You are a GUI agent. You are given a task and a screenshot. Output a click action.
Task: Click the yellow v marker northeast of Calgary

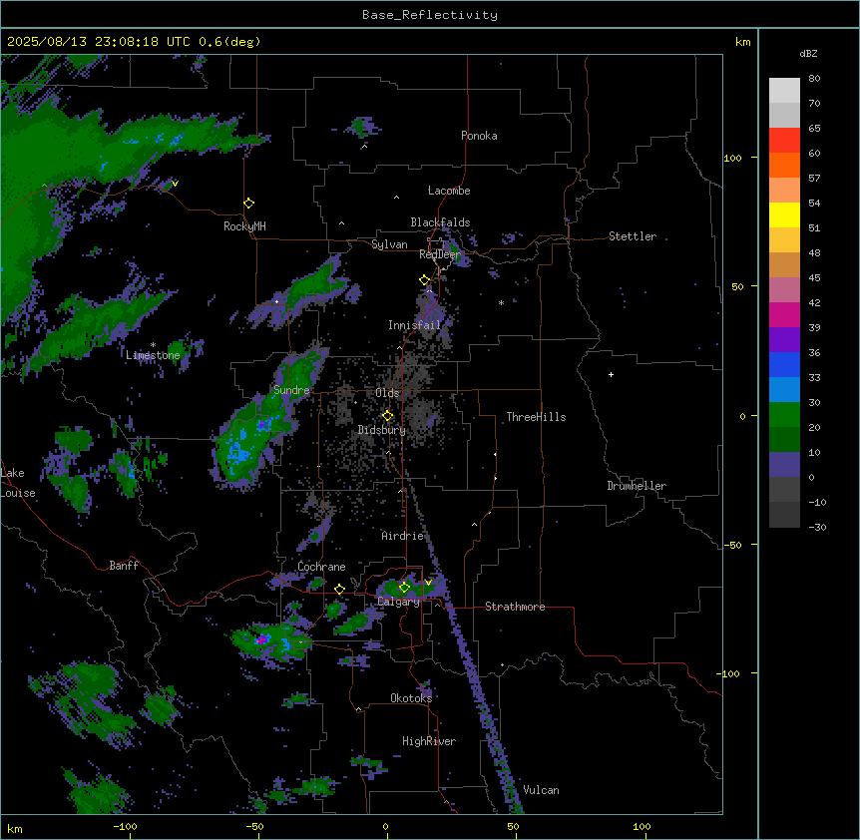[428, 583]
